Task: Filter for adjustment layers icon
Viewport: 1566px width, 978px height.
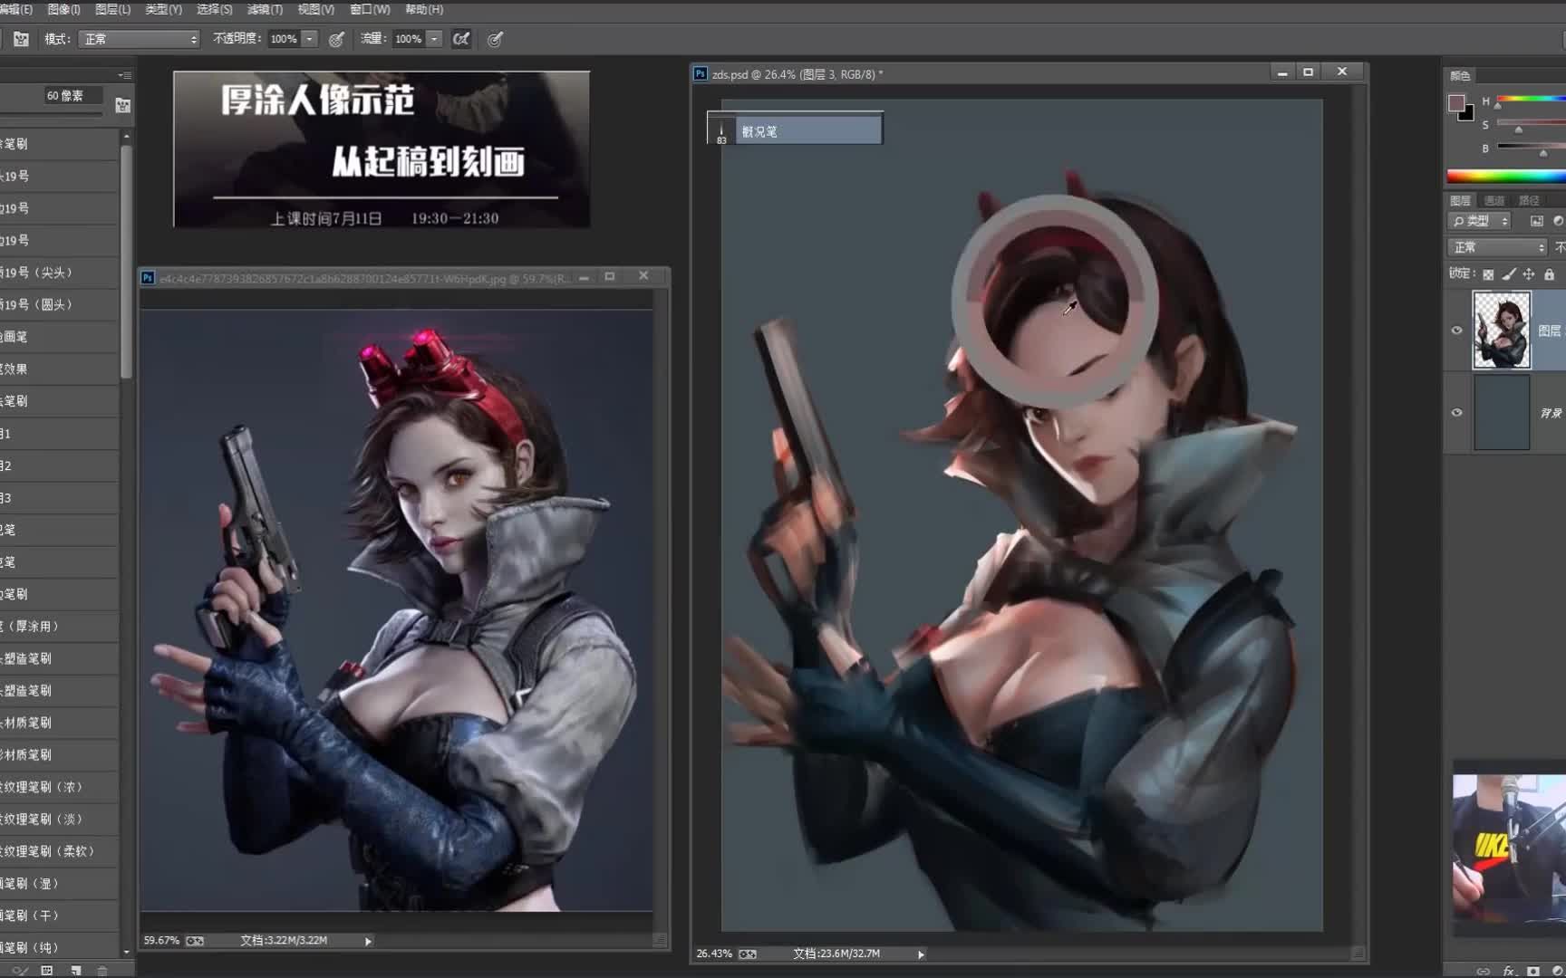Action: [x=1559, y=221]
